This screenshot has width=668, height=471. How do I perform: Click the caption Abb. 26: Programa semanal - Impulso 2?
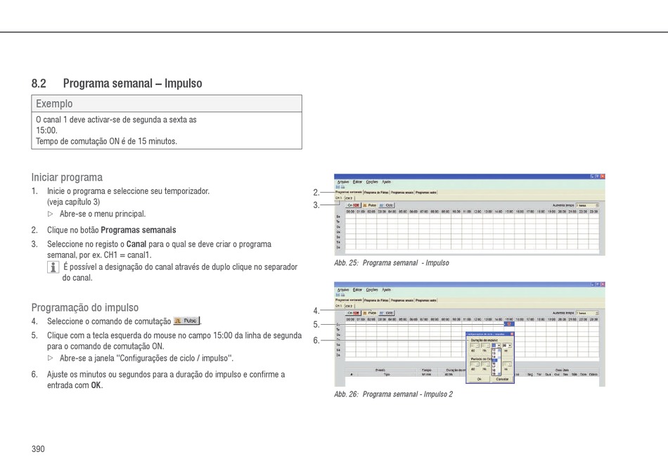point(393,394)
